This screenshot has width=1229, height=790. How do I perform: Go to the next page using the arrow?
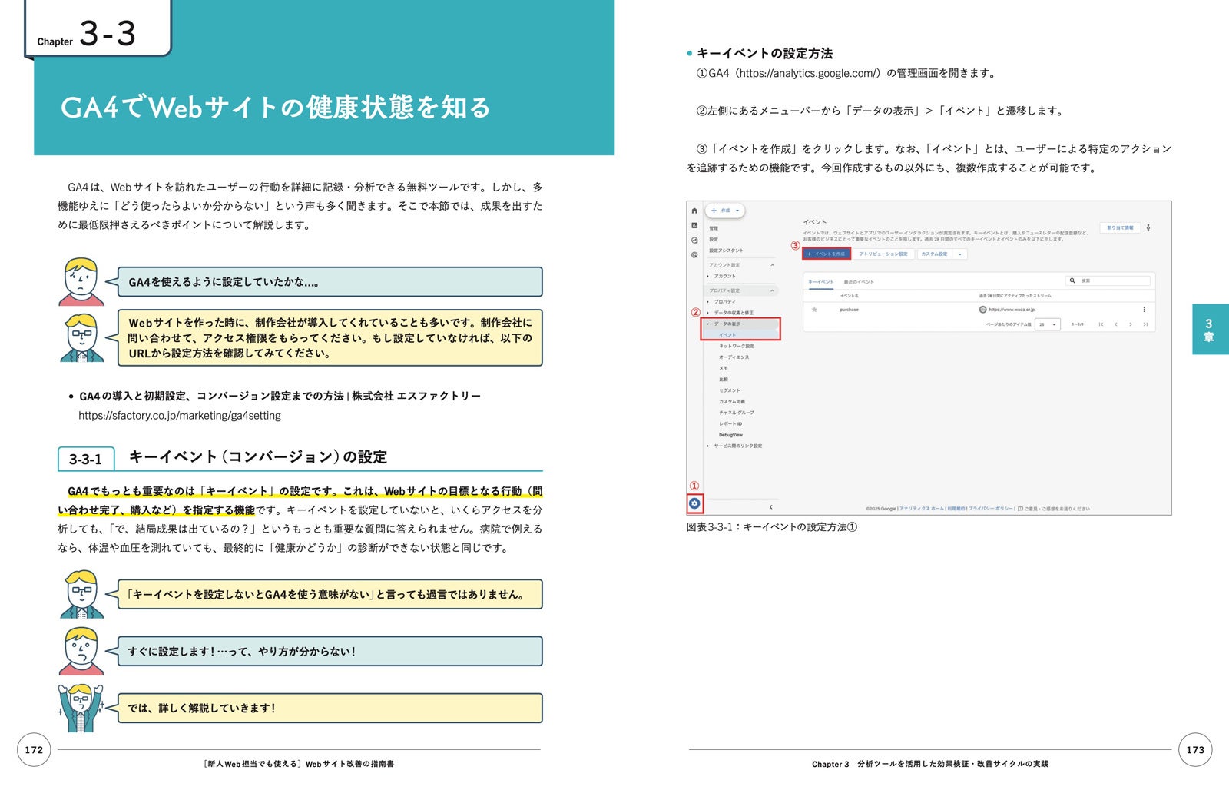tap(1131, 324)
